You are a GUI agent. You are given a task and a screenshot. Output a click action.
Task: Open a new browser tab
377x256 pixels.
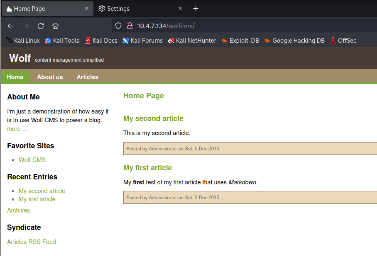[196, 9]
